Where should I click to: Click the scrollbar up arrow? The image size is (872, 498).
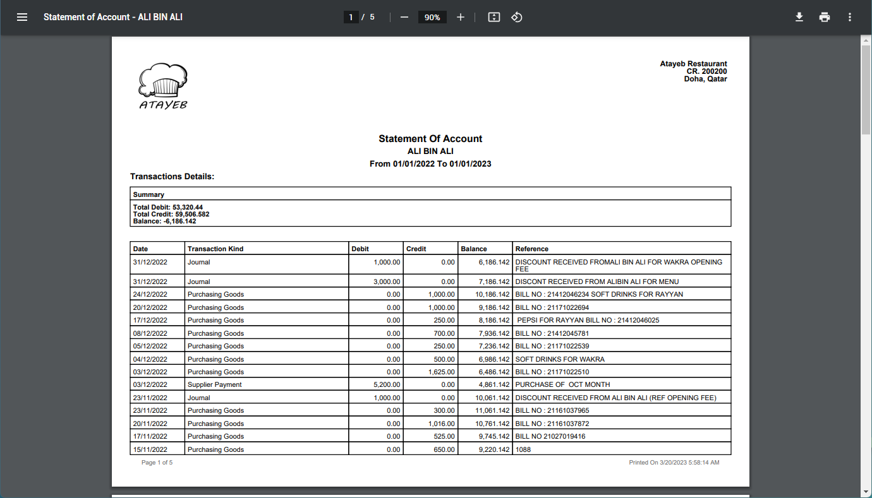(x=866, y=40)
